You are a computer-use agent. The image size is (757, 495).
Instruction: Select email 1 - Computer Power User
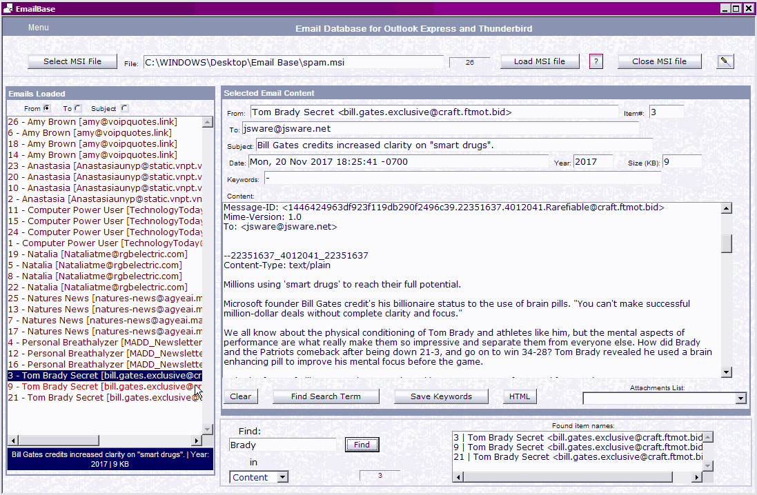pyautogui.click(x=105, y=243)
